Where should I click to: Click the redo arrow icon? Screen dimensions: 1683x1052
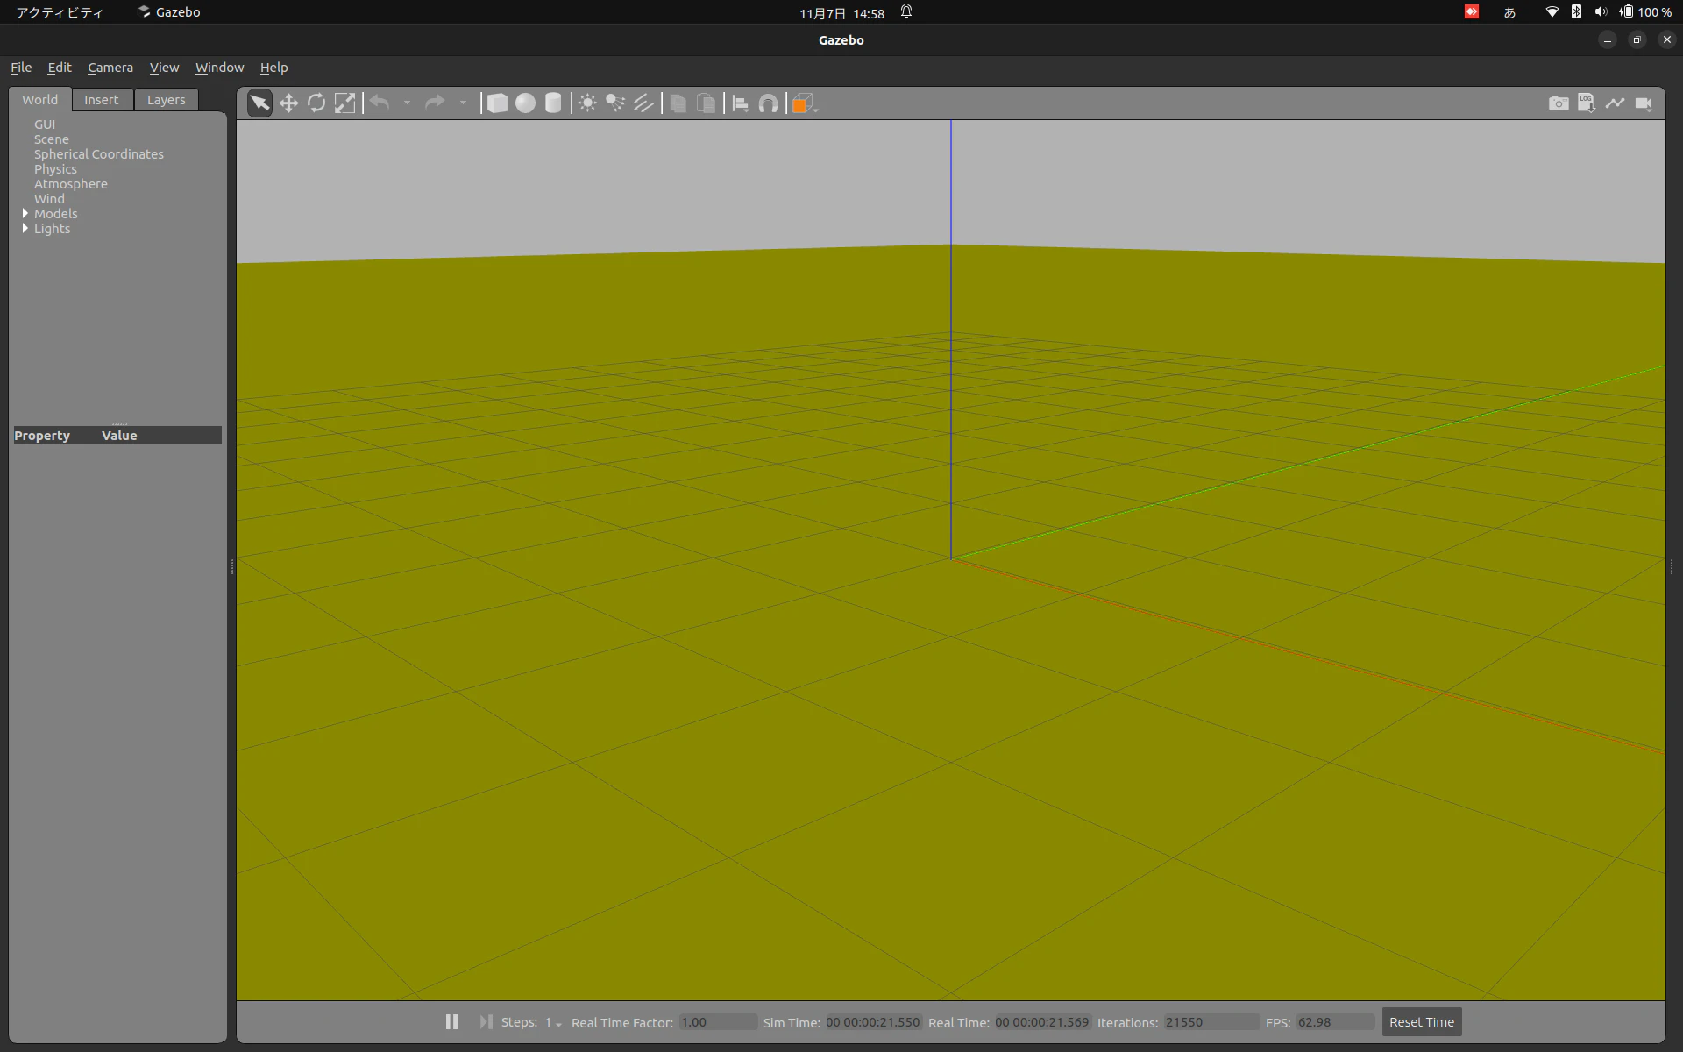tap(435, 103)
